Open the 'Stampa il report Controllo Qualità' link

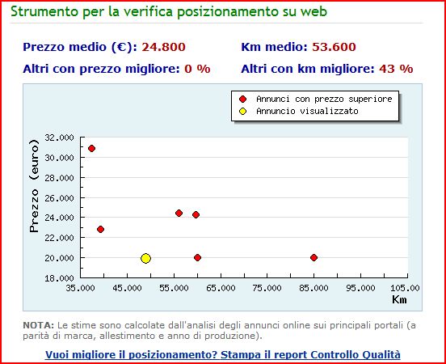tap(310, 355)
